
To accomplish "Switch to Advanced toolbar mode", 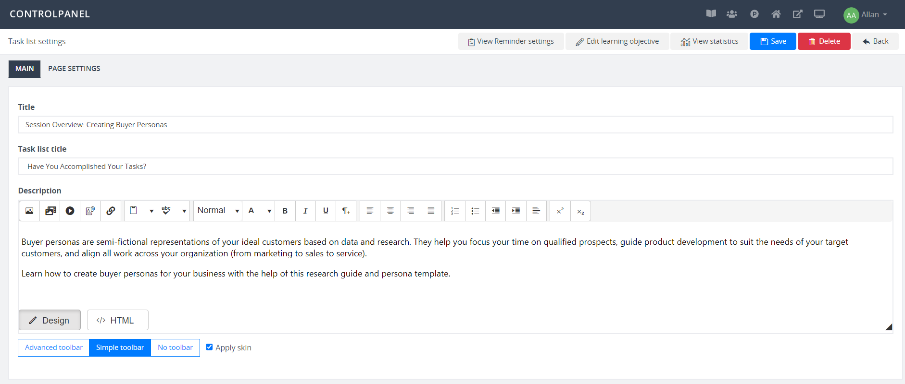I will click(54, 348).
